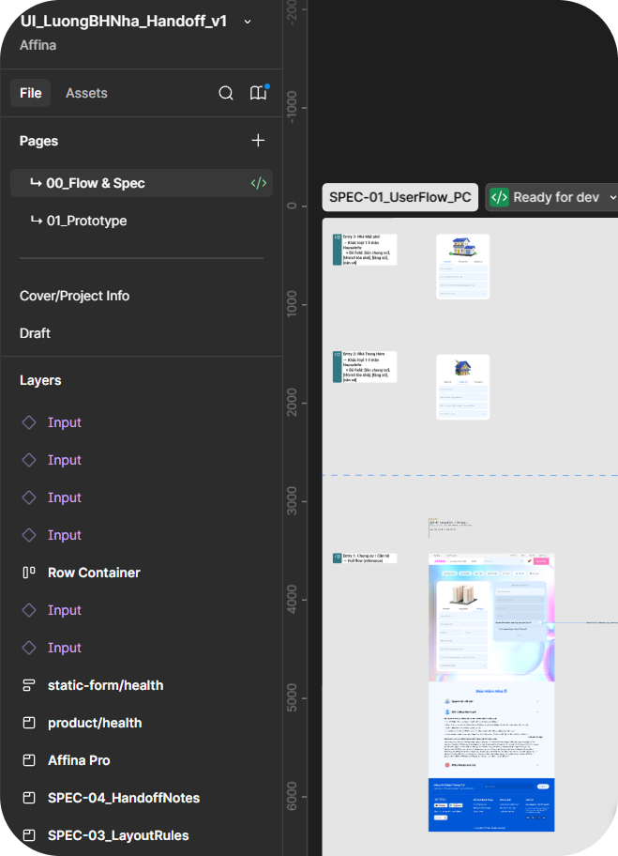The height and width of the screenshot is (856, 618).
Task: Open the search magnifier icon
Action: tap(226, 93)
